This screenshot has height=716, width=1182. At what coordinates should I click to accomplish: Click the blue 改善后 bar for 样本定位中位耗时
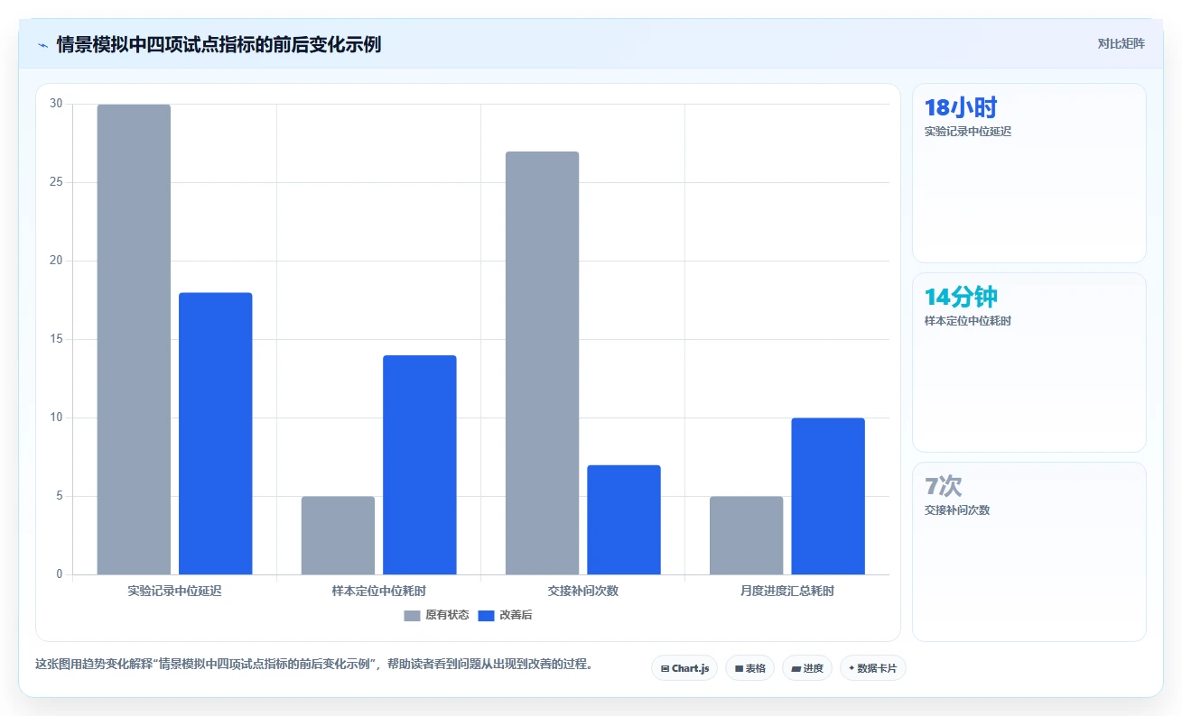tap(419, 465)
